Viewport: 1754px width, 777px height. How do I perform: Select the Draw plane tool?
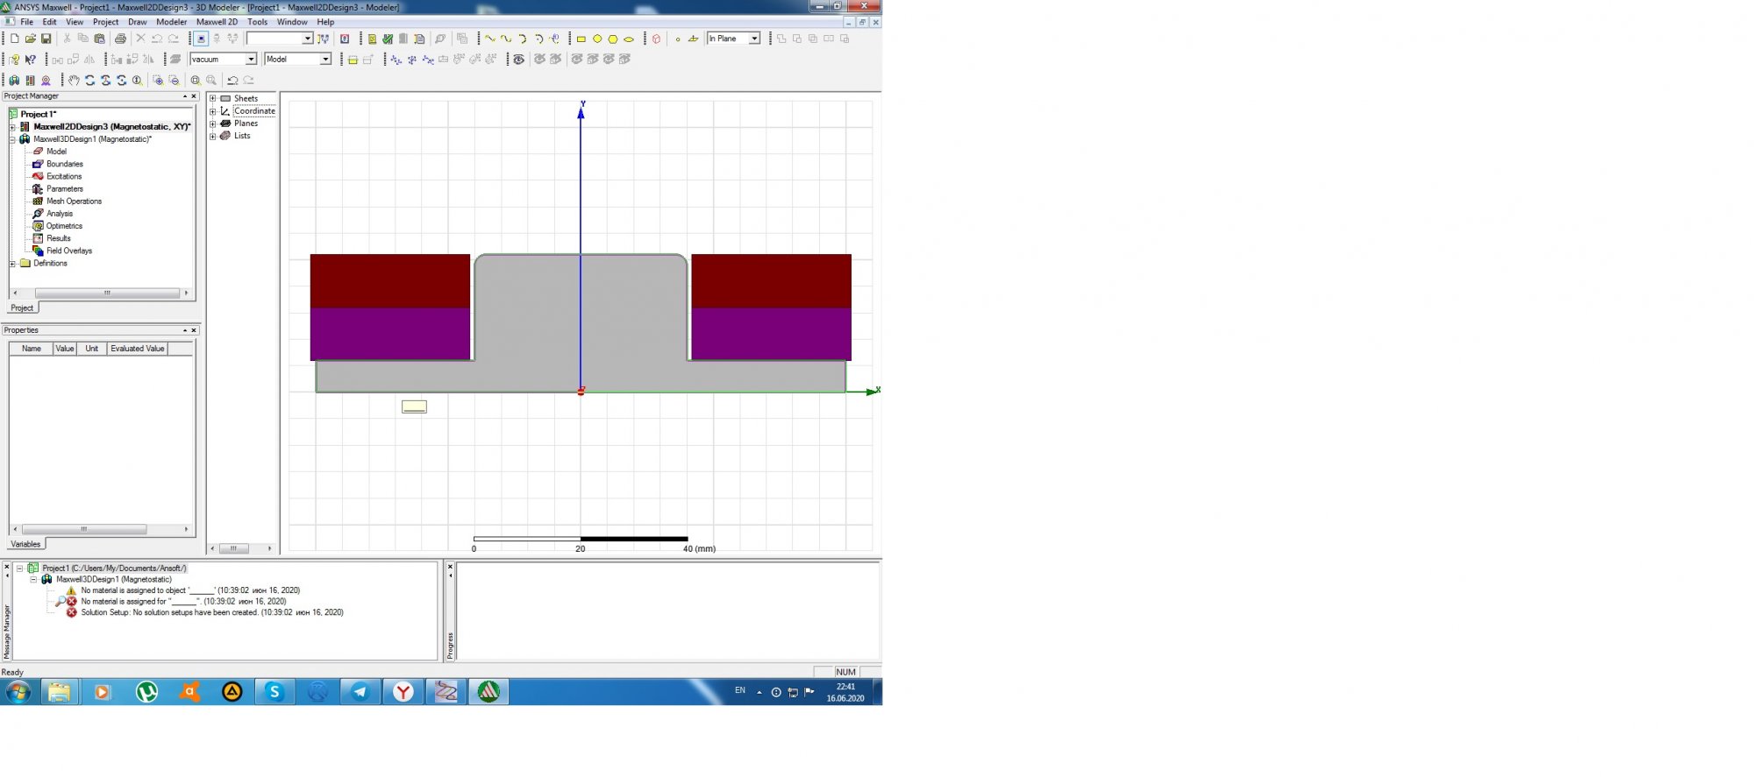pos(694,39)
